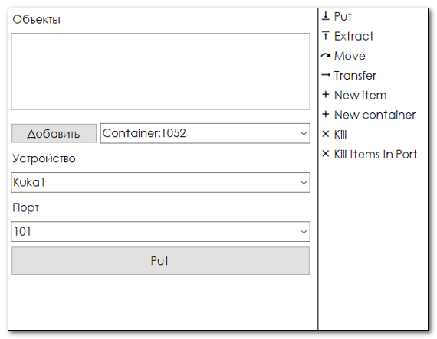Choose New container from side menu
Image resolution: width=437 pixels, height=339 pixels.
373,115
